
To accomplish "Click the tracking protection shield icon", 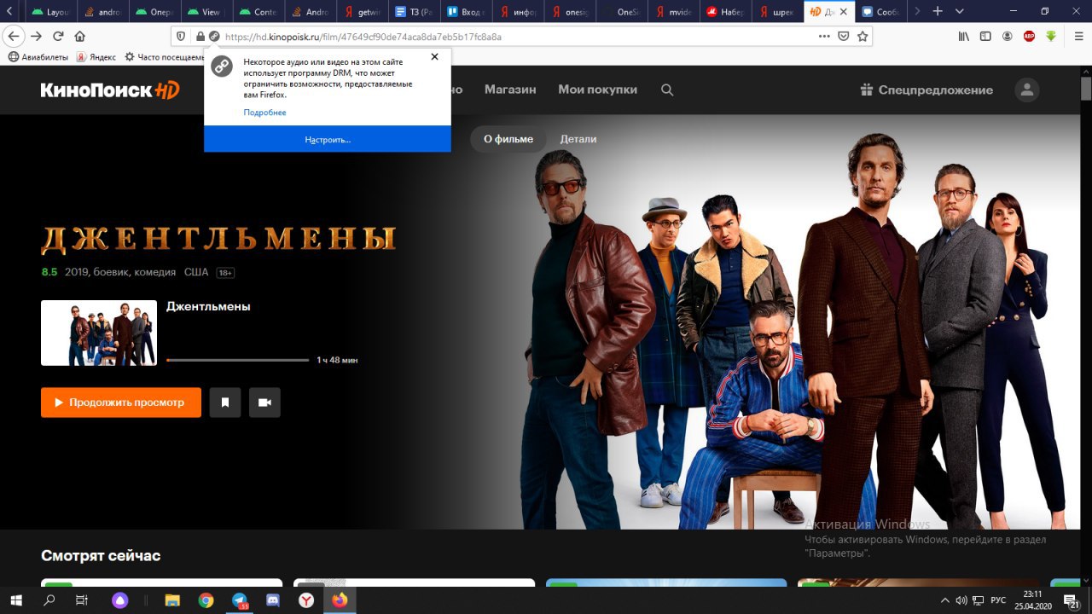I will [180, 37].
